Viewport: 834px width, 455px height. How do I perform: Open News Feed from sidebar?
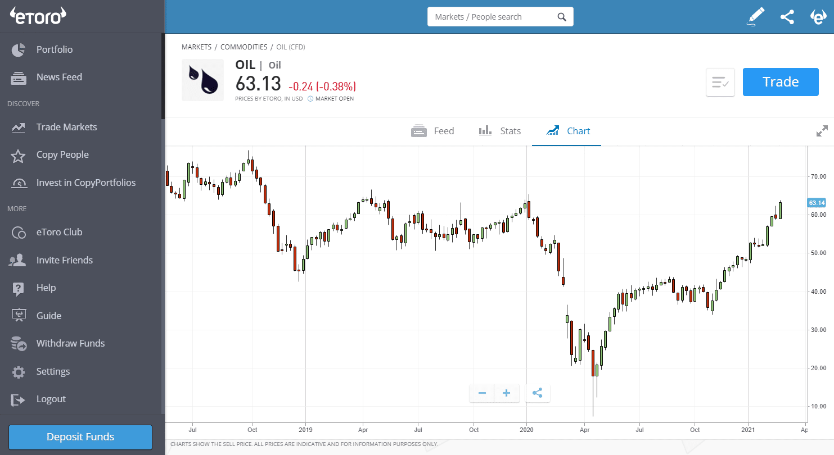59,77
